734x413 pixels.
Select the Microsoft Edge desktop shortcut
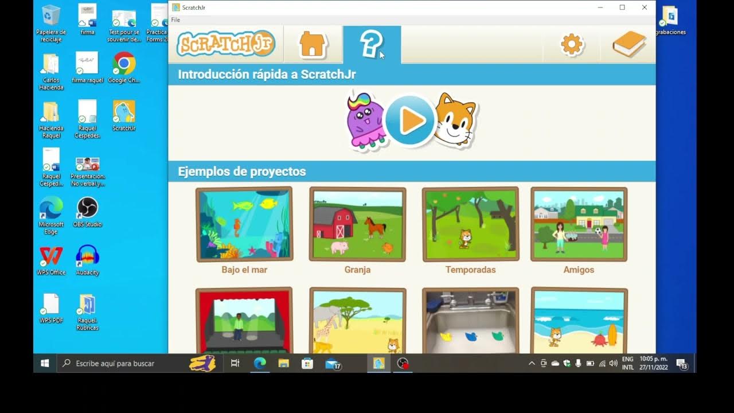(51, 216)
